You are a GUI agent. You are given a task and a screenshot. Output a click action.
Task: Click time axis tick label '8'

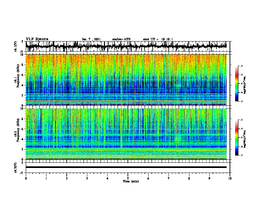coord(189,178)
